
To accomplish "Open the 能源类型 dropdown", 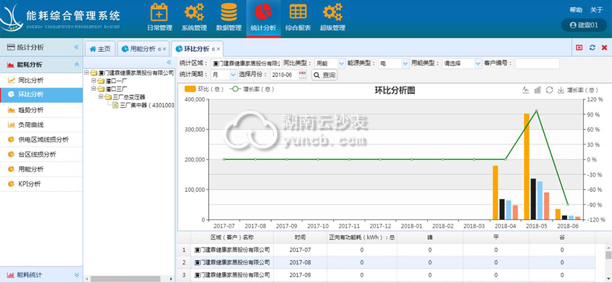I will click(405, 63).
